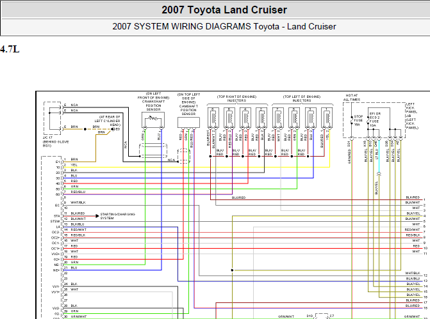The image size is (430, 319).
Task: Click the 'J/C 17 (BEHIND GLOVE BOX)' label
Action: point(56,142)
